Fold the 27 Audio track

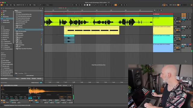coord(154,18)
